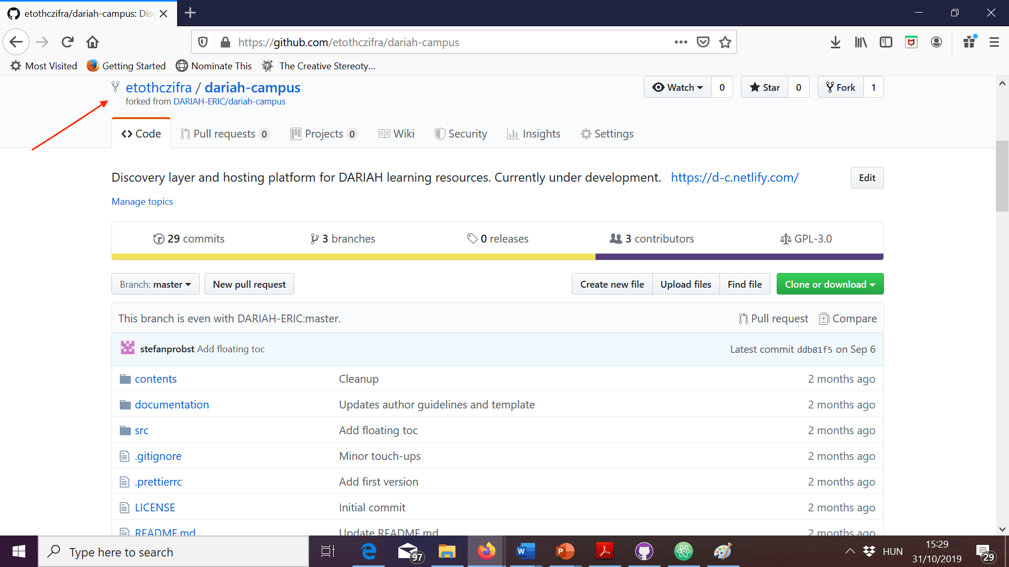Click the Firefox home icon
This screenshot has width=1009, height=567.
[92, 42]
